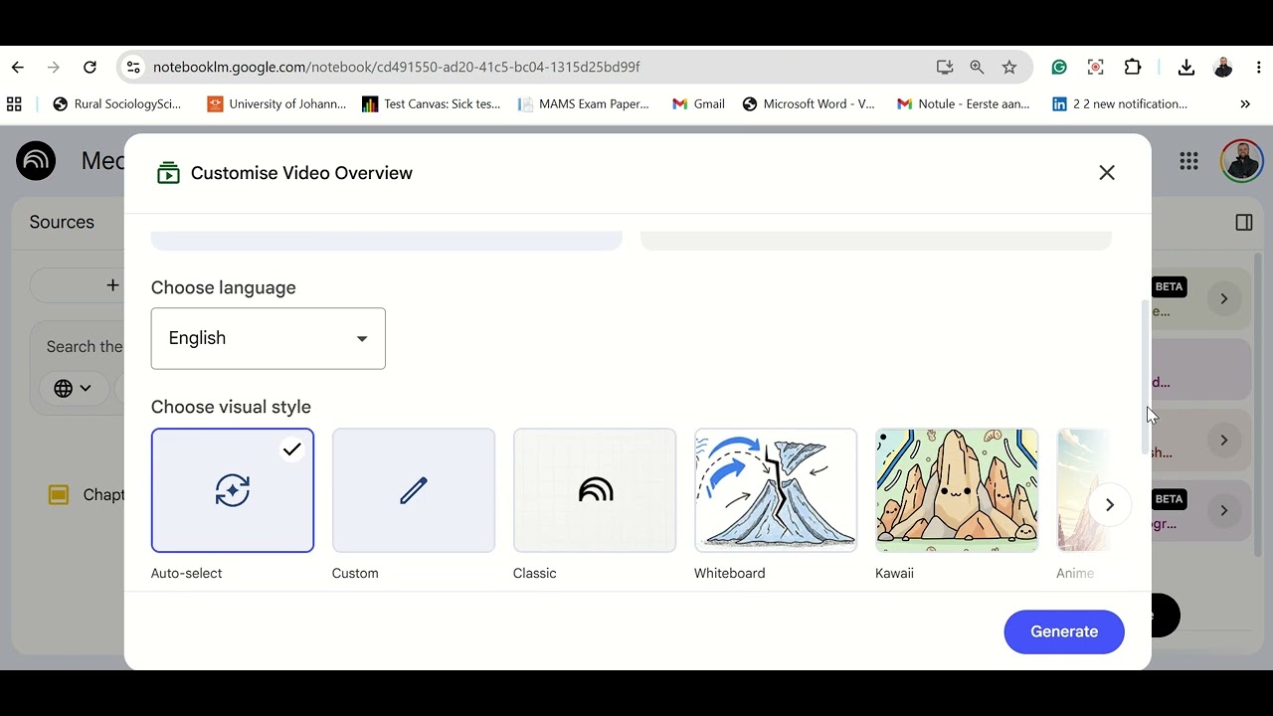
Task: Open the web source globe dropdown
Action: pyautogui.click(x=73, y=388)
